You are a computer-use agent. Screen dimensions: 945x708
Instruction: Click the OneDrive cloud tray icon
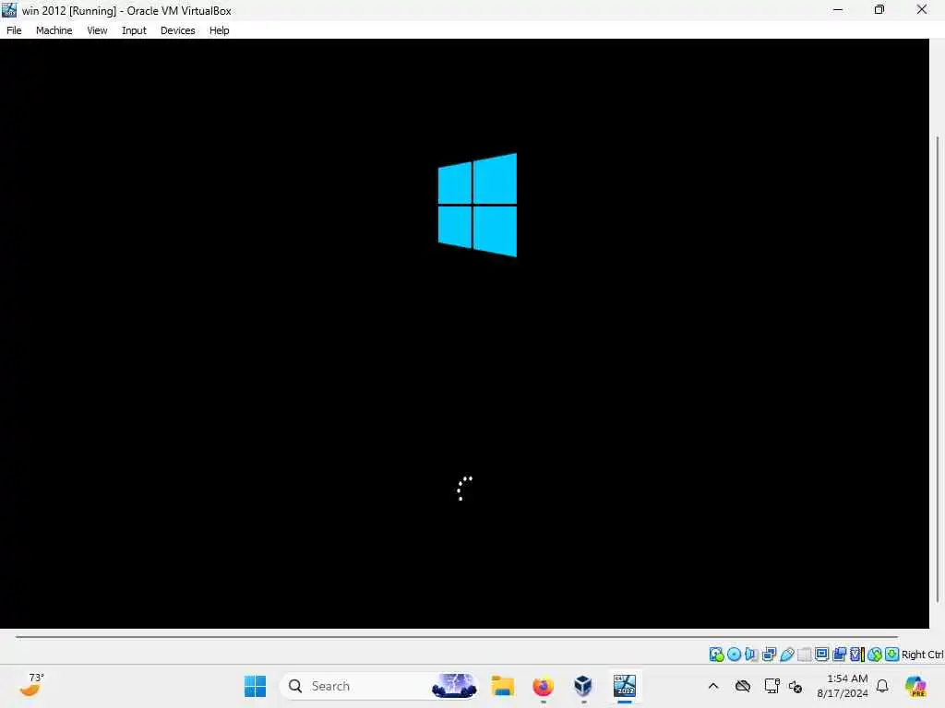743,686
